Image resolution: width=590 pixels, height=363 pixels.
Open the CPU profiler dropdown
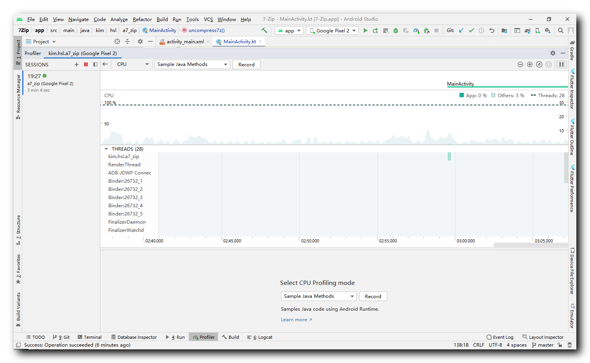(x=133, y=64)
